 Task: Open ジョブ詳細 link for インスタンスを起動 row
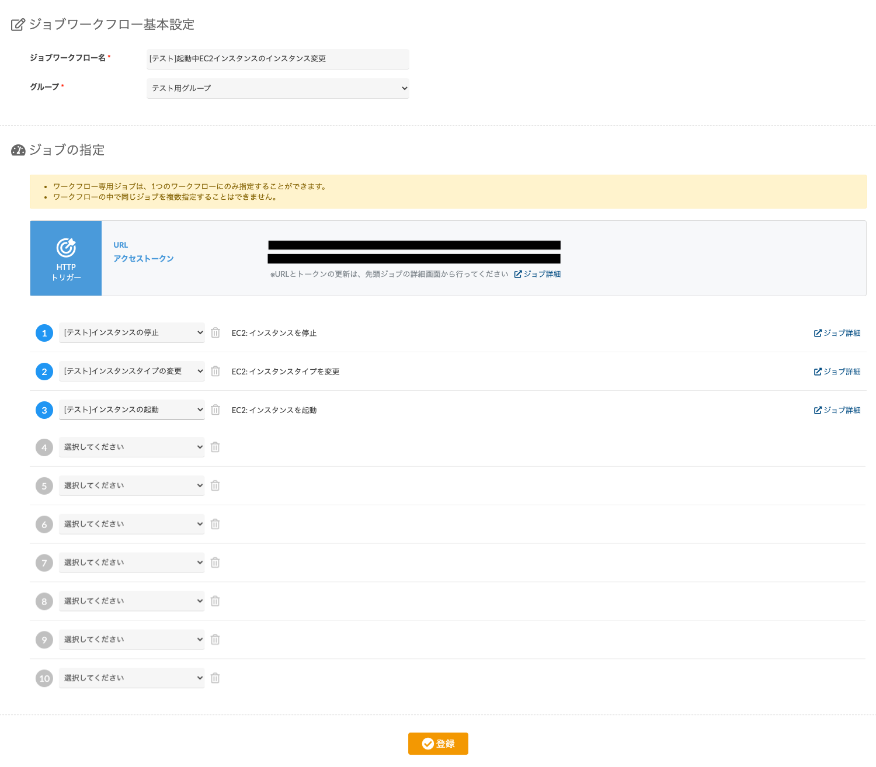[x=837, y=410]
